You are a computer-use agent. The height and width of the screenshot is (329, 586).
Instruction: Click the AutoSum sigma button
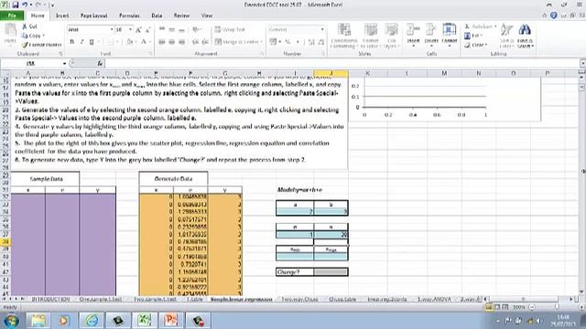click(x=480, y=27)
